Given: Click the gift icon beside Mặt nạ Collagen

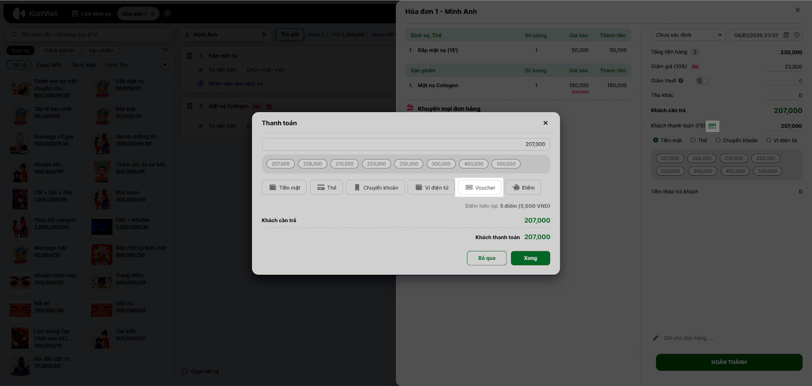Looking at the screenshot, I should pyautogui.click(x=268, y=106).
